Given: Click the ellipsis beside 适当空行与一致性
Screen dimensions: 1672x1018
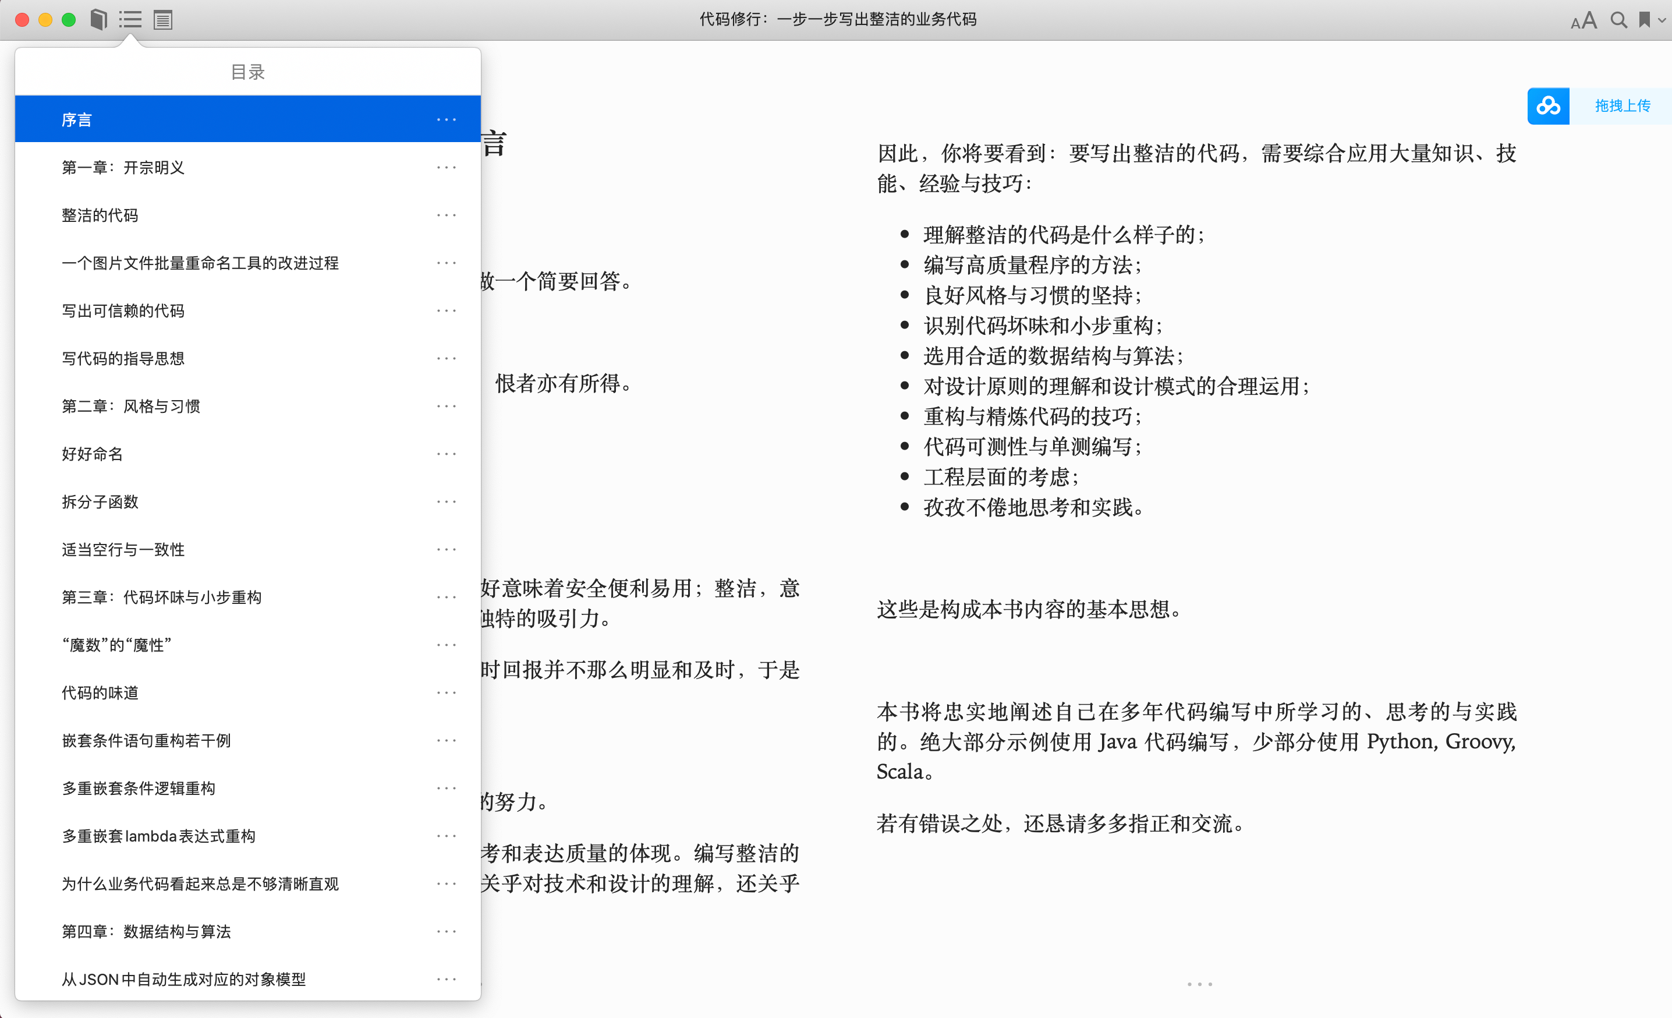Looking at the screenshot, I should tap(447, 549).
